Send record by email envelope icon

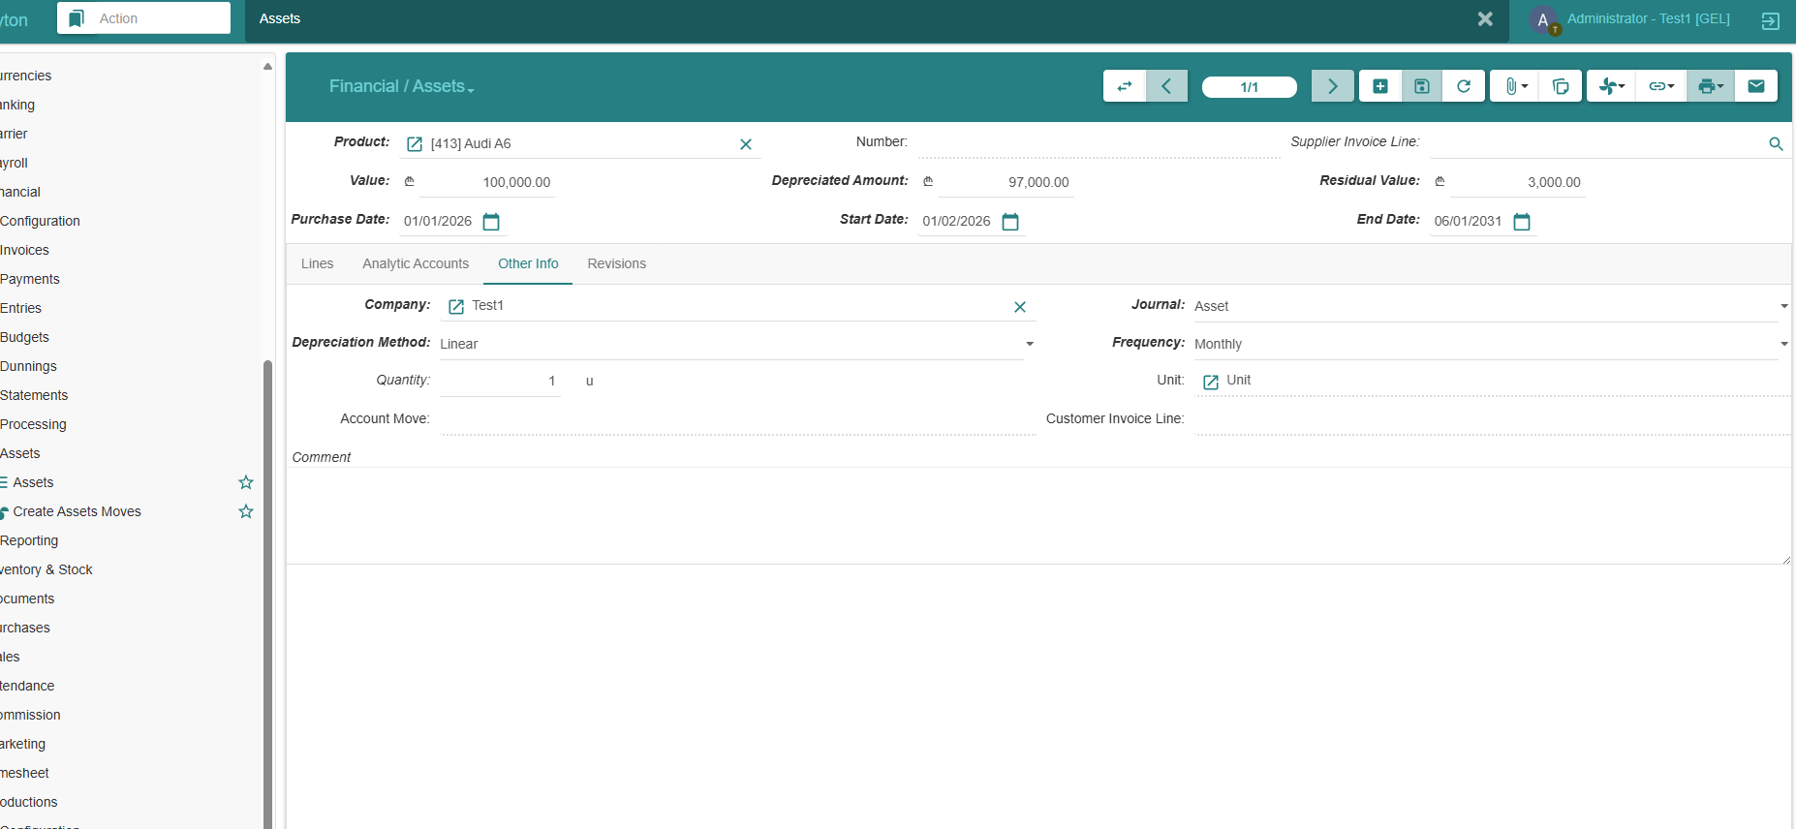pyautogui.click(x=1755, y=86)
